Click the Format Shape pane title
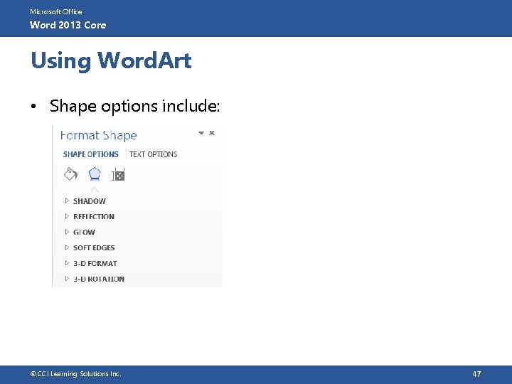Image resolution: width=512 pixels, height=384 pixels. (99, 135)
